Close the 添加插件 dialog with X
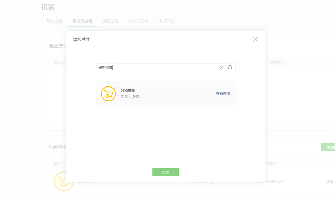This screenshot has height=199, width=335. coord(256,40)
